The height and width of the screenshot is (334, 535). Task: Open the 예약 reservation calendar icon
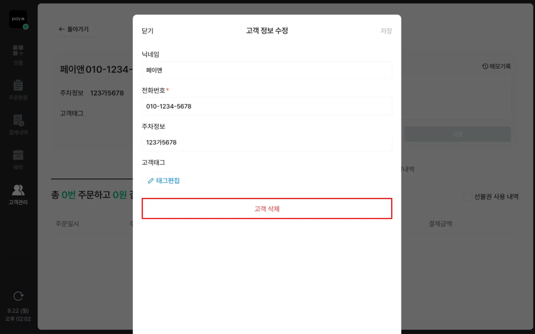pyautogui.click(x=18, y=160)
